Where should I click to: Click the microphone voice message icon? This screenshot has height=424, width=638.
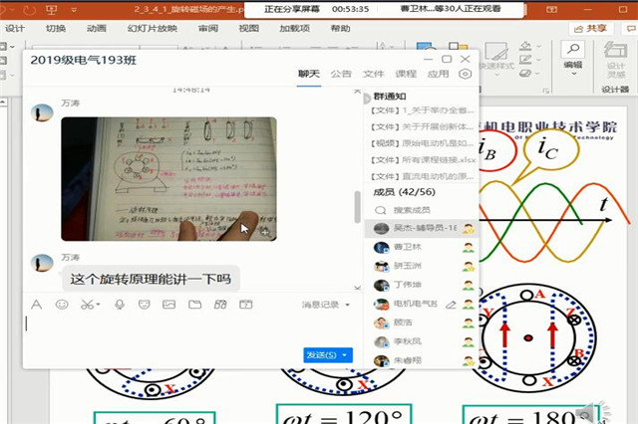120,305
